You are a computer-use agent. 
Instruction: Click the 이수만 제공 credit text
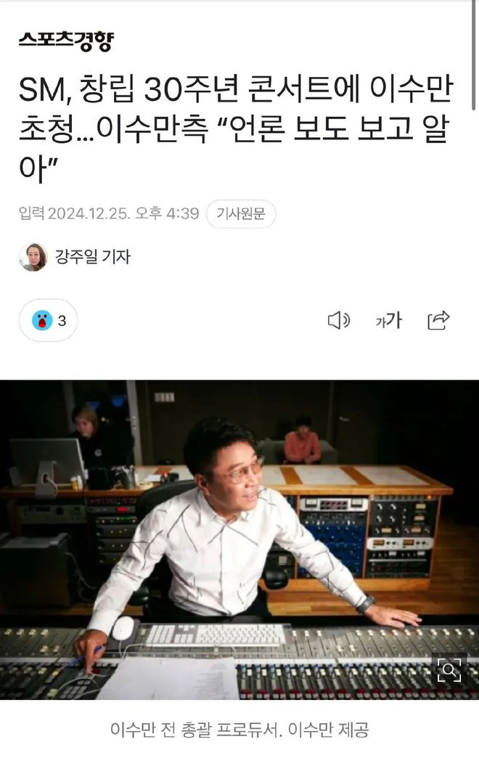(x=328, y=730)
